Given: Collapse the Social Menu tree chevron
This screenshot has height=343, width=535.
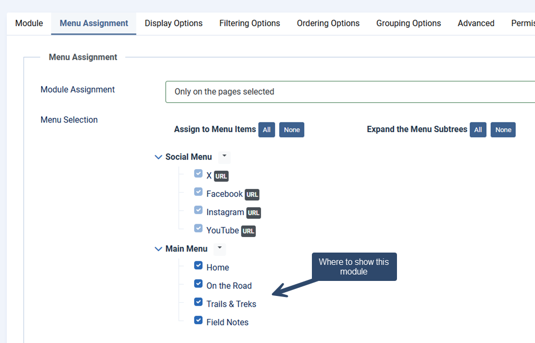Looking at the screenshot, I should coord(158,157).
